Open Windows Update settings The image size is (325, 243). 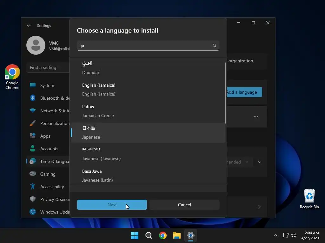coord(48,212)
